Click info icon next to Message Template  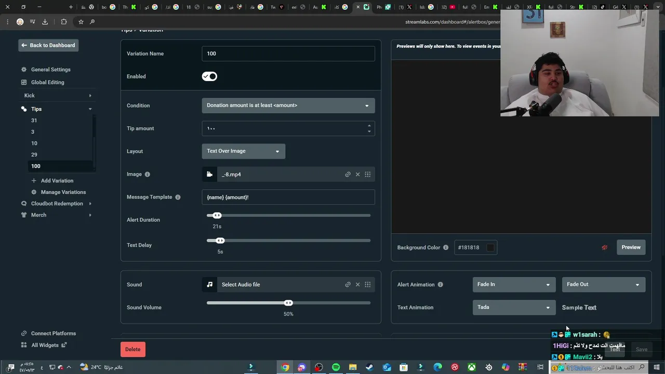click(x=178, y=197)
